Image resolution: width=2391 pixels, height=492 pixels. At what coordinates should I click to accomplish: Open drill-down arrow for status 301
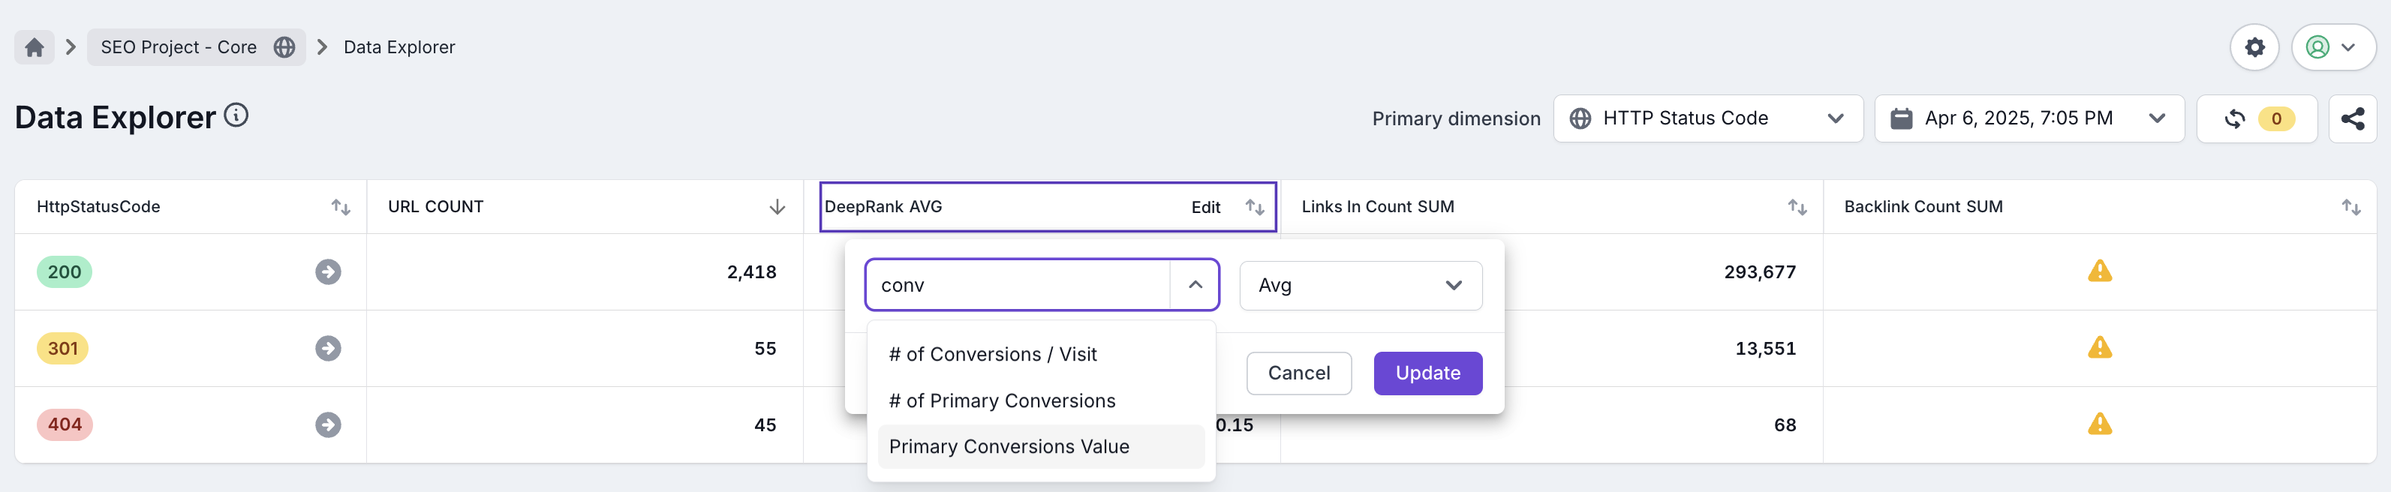coord(328,348)
